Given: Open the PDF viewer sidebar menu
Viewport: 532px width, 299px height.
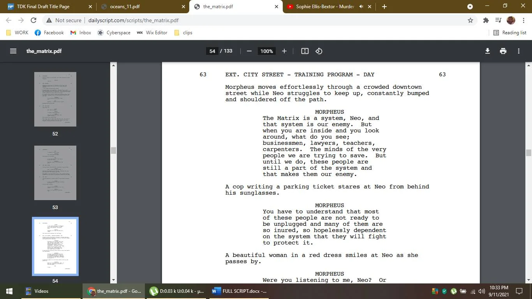Looking at the screenshot, I should click(13, 51).
